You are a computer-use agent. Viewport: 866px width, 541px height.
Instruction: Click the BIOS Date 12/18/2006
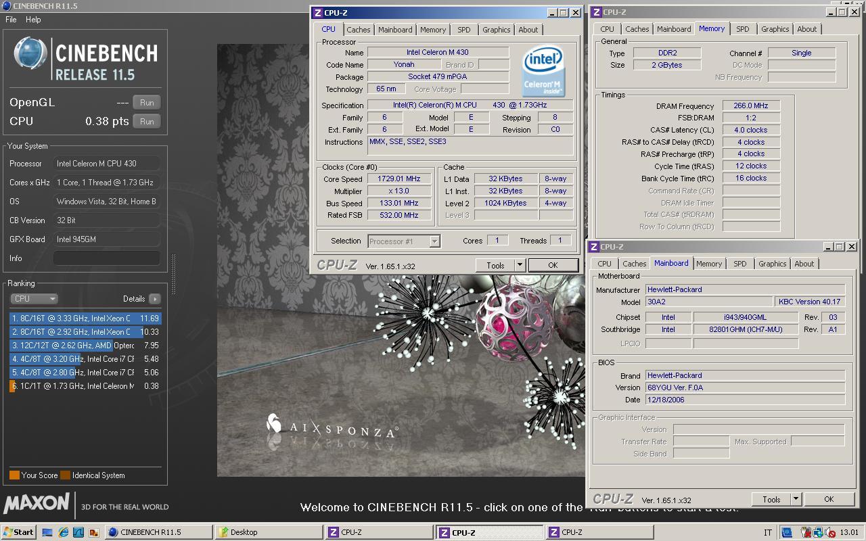click(745, 400)
